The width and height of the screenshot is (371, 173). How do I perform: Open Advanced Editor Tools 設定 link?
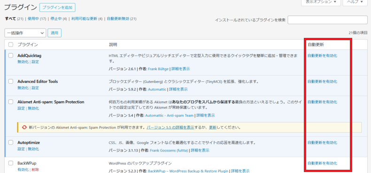(x=35, y=88)
